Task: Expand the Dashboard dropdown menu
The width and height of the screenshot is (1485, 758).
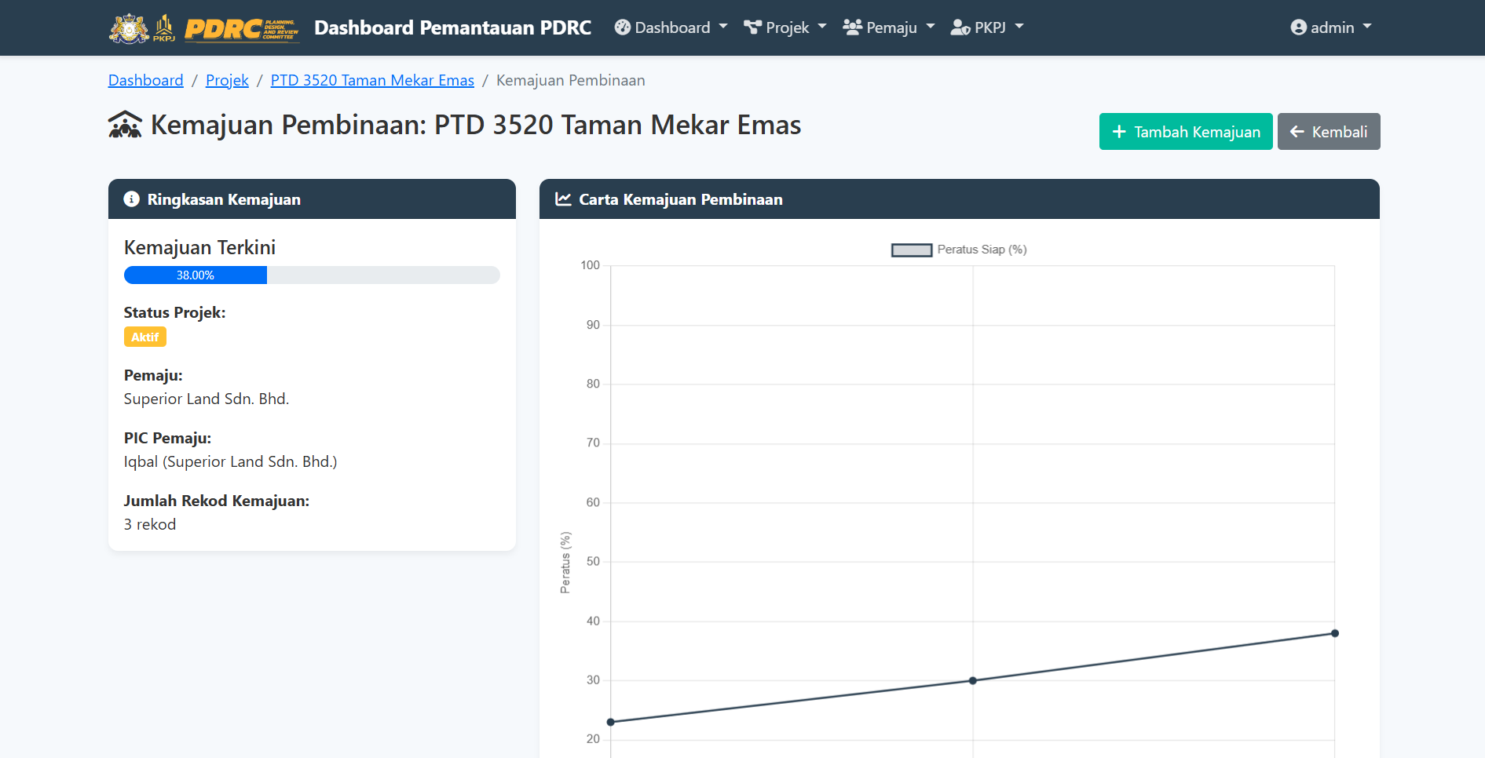Action: tap(671, 27)
